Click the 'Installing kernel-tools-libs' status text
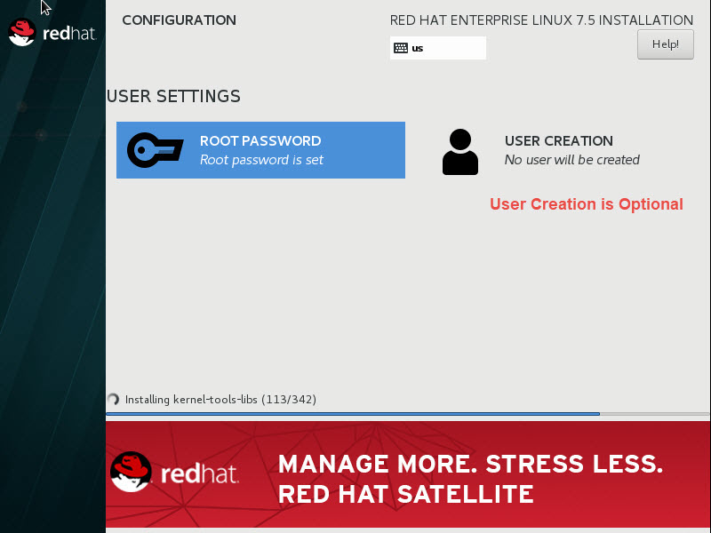The width and height of the screenshot is (711, 533). 220,400
